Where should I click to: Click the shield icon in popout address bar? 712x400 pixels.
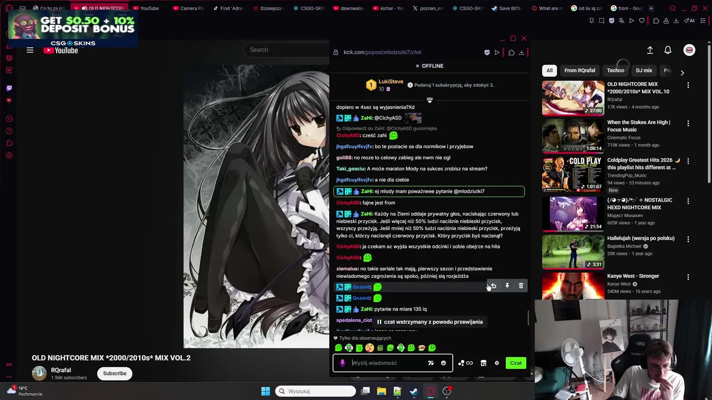[487, 52]
